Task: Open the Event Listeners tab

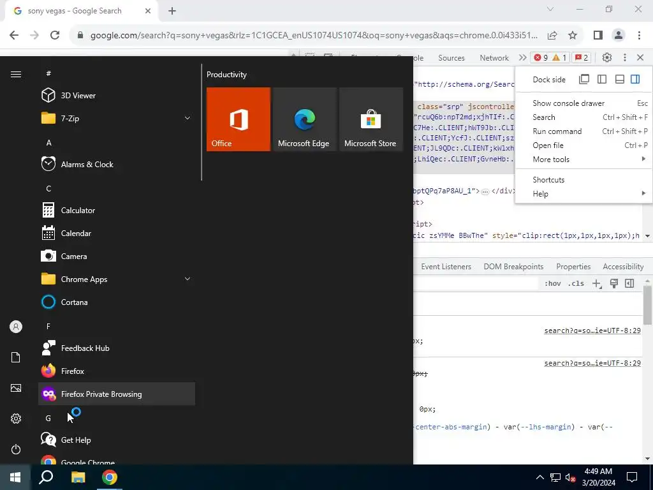Action: [446, 267]
